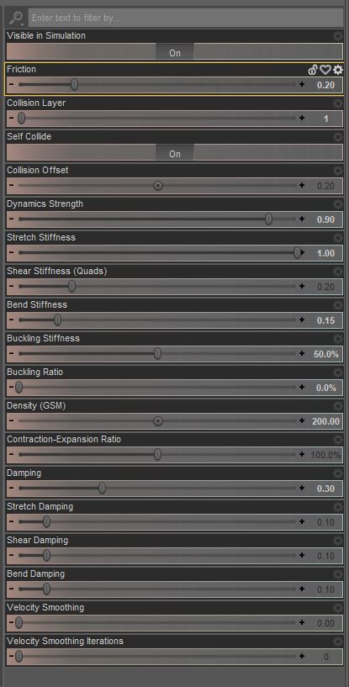Increase Velocity Smoothing with plus button
This screenshot has width=349, height=687.
click(302, 622)
